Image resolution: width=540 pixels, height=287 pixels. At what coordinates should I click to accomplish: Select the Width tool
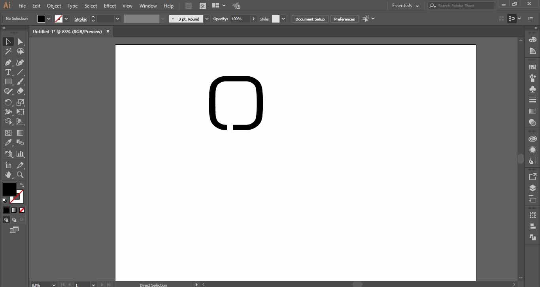point(8,112)
